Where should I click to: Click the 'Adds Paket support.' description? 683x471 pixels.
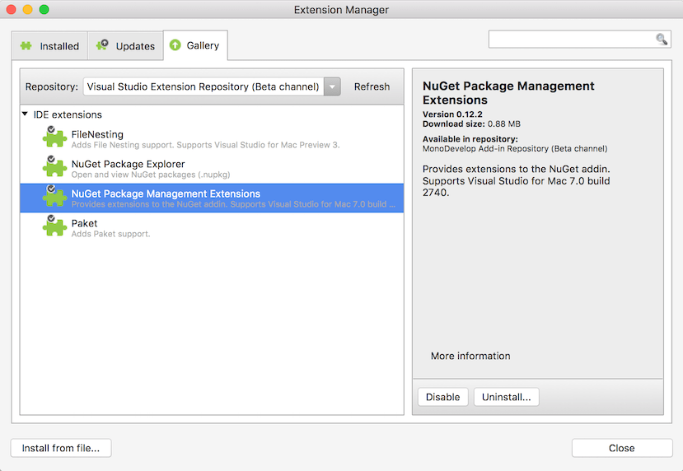(x=110, y=234)
